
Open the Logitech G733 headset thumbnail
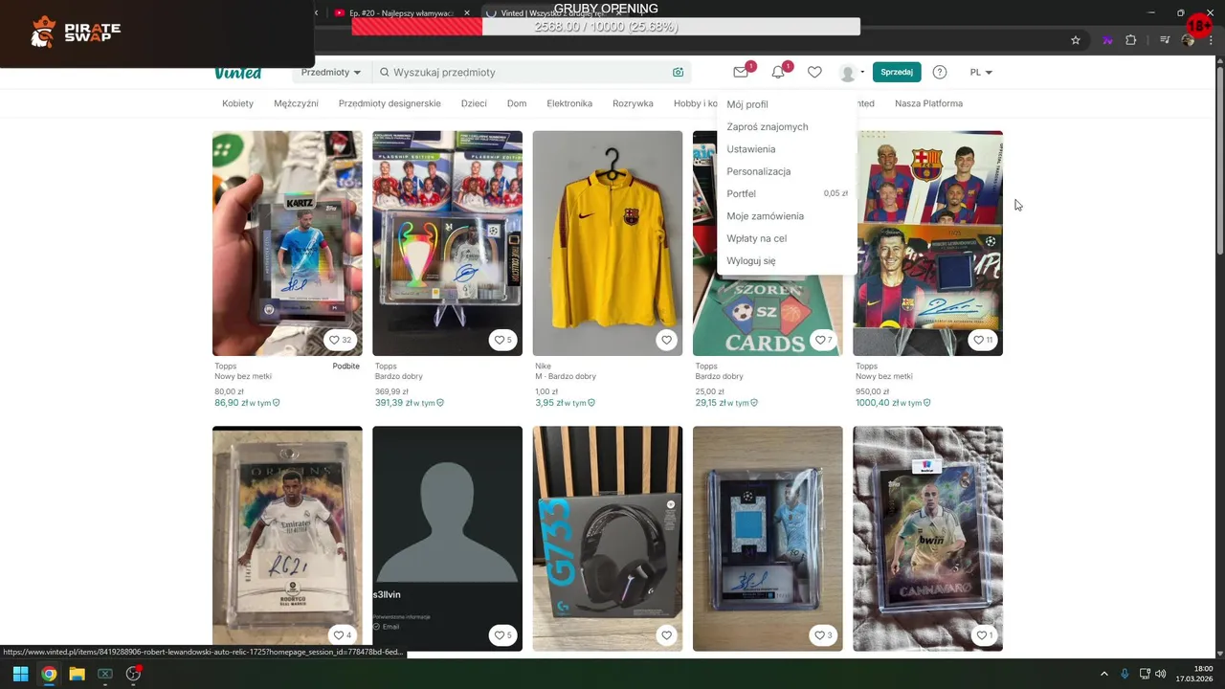[608, 539]
